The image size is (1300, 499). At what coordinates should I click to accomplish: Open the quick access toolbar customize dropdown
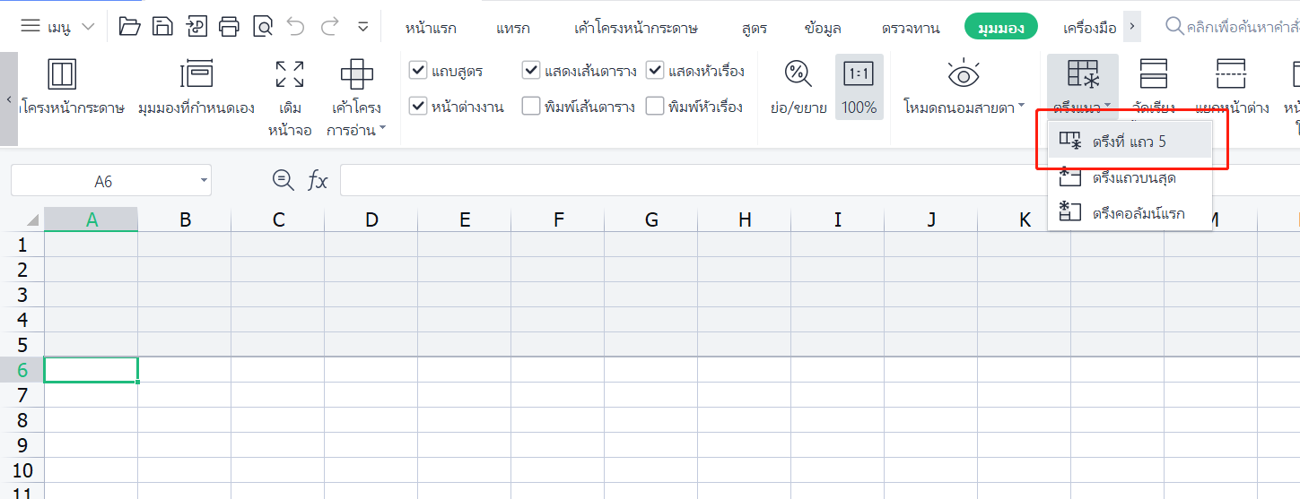click(362, 27)
